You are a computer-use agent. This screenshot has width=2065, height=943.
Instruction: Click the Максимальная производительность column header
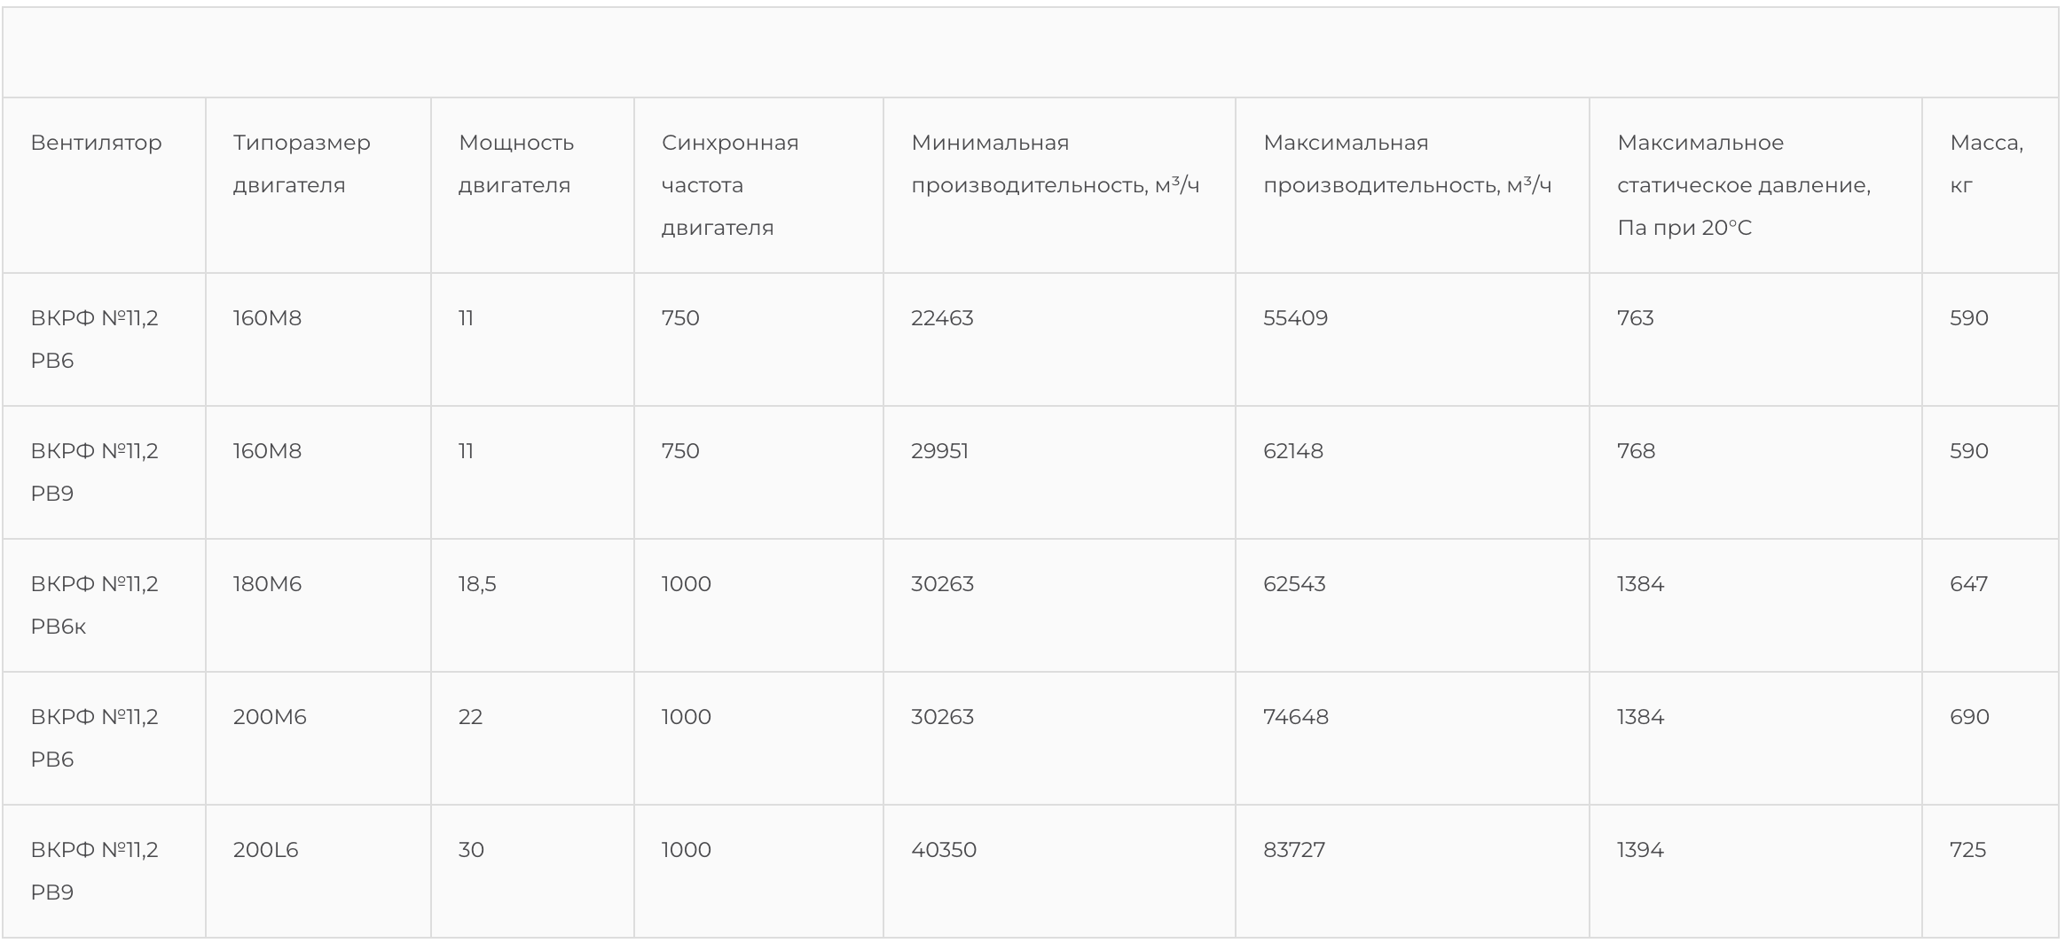(1407, 164)
